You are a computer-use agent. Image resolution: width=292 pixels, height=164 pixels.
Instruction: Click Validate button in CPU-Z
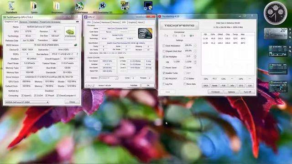[x=134, y=85]
